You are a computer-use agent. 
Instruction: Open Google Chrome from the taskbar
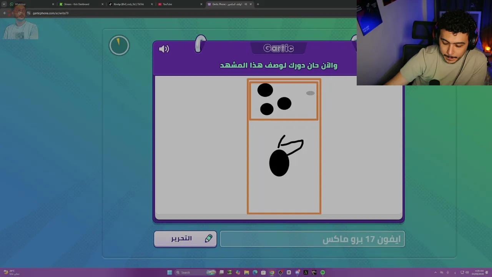[x=272, y=272]
